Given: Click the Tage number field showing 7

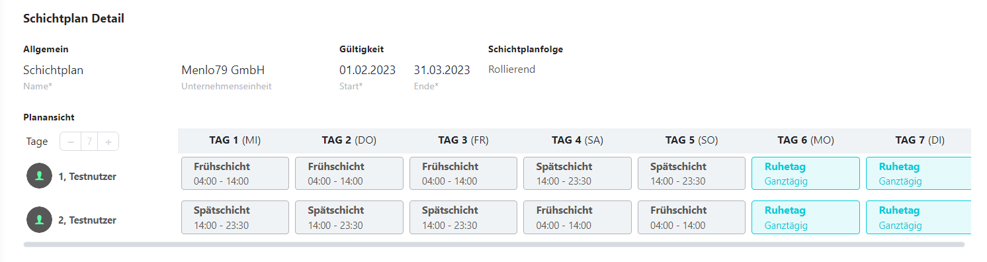Looking at the screenshot, I should pos(89,142).
